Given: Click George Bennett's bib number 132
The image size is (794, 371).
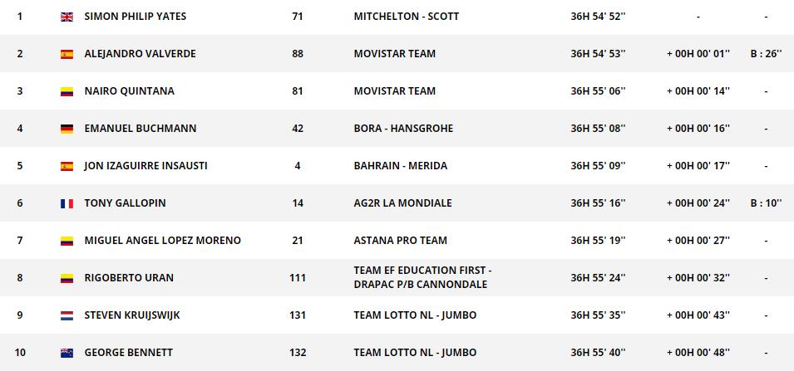Looking at the screenshot, I should click(x=298, y=353).
